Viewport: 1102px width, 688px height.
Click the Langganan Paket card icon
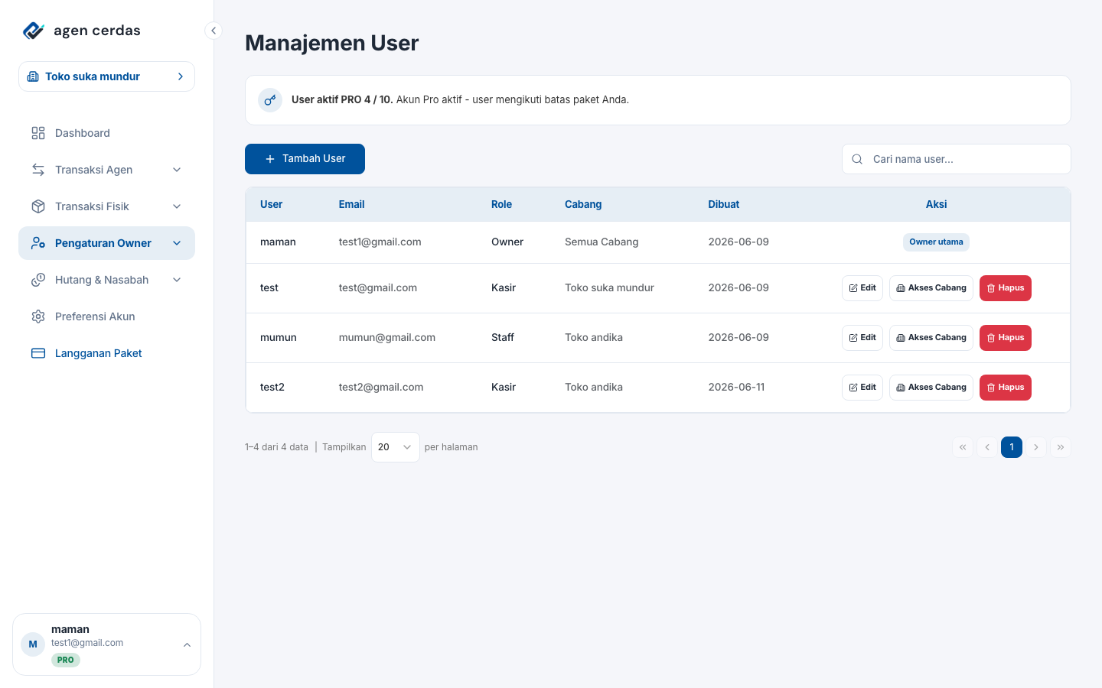(38, 353)
